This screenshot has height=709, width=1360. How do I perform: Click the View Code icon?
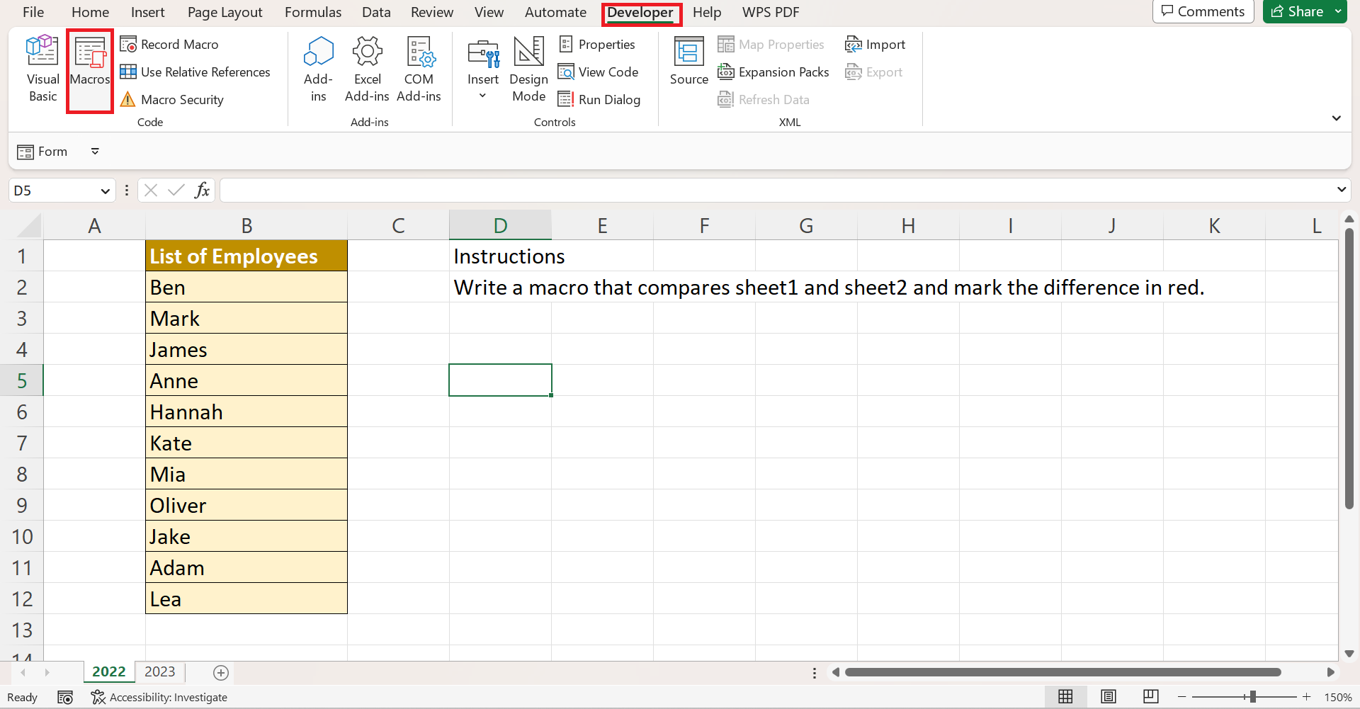pos(566,72)
